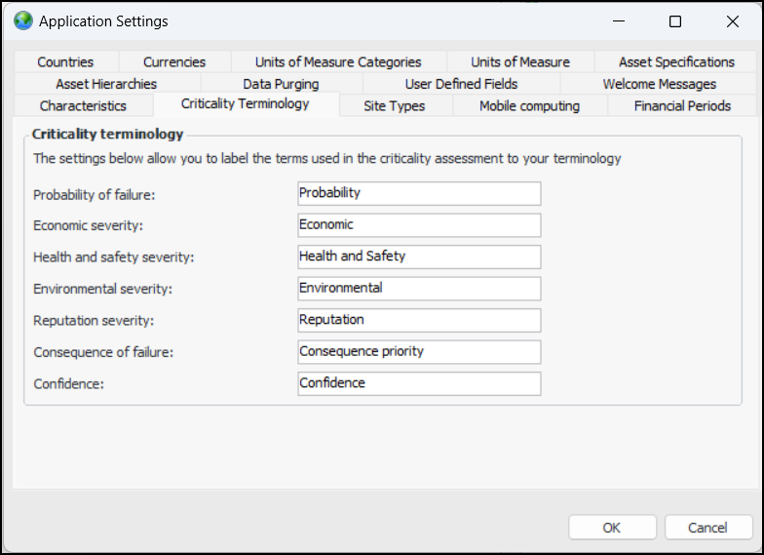Maximize the Application Settings window
Viewport: 764px width, 555px height.
675,20
